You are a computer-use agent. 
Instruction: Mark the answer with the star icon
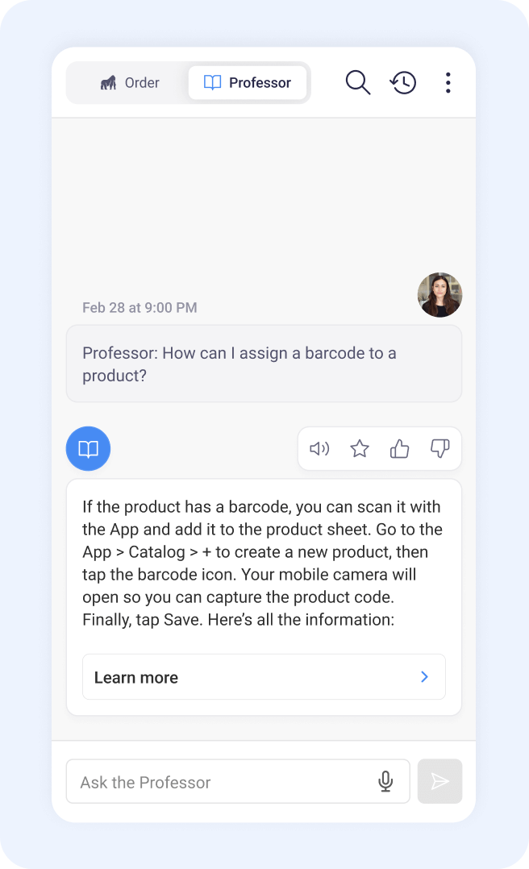point(360,448)
